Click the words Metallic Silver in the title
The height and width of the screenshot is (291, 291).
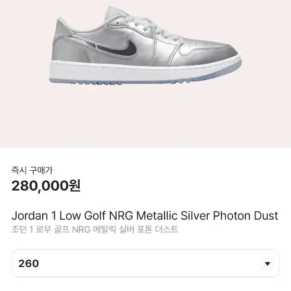point(173,216)
